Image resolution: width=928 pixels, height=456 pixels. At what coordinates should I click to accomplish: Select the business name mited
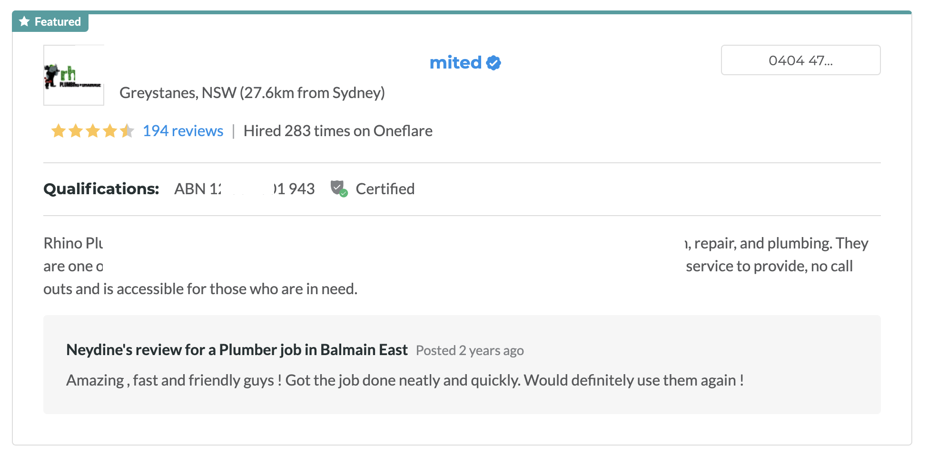click(x=456, y=62)
